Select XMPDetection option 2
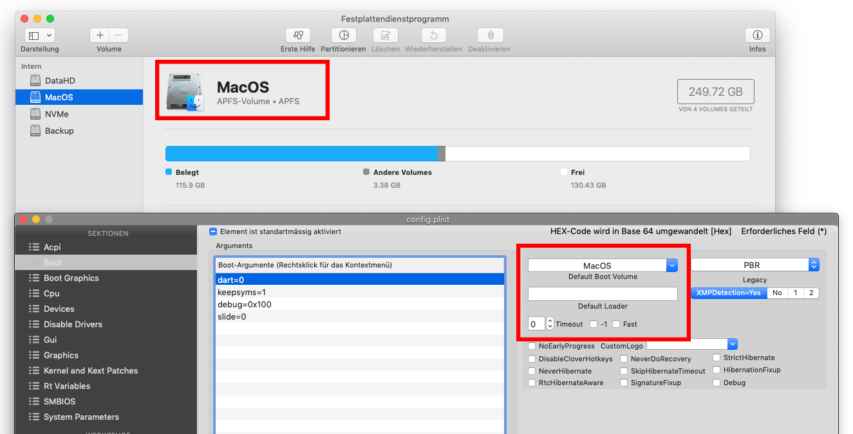 pos(811,293)
